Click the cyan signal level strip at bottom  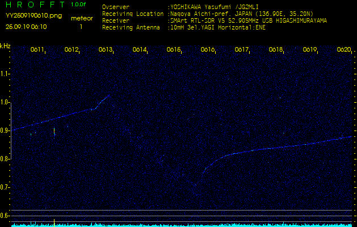coord(178,225)
